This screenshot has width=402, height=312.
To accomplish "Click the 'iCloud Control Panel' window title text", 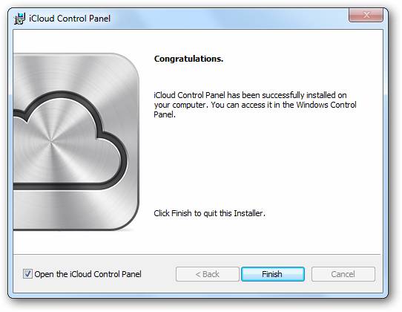I will click(70, 19).
